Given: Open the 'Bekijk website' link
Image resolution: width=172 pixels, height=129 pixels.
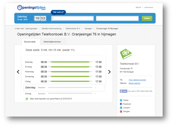Looking at the screenshot, I should (134, 83).
